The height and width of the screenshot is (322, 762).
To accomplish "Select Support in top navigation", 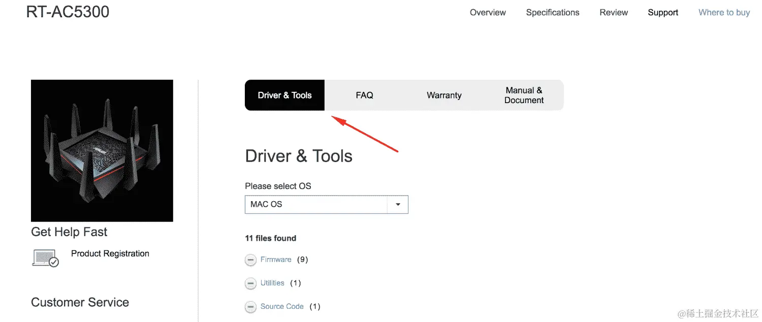I will pos(663,13).
